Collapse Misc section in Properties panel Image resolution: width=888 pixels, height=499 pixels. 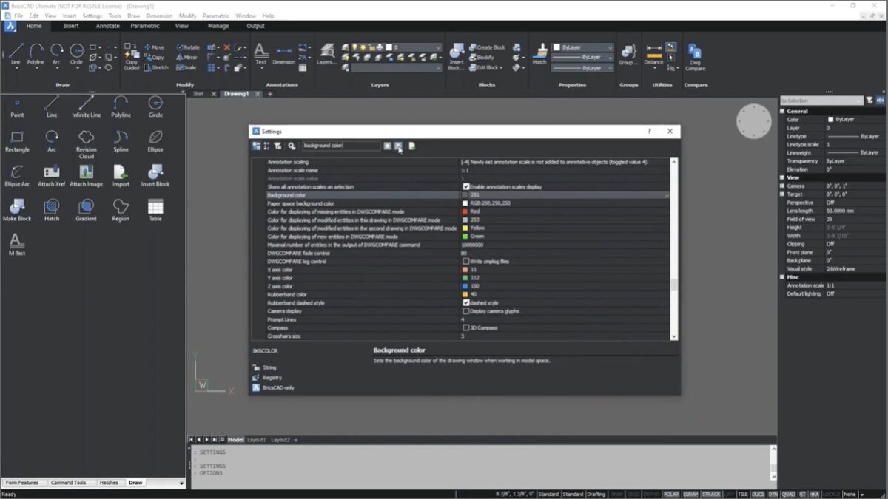coord(782,277)
